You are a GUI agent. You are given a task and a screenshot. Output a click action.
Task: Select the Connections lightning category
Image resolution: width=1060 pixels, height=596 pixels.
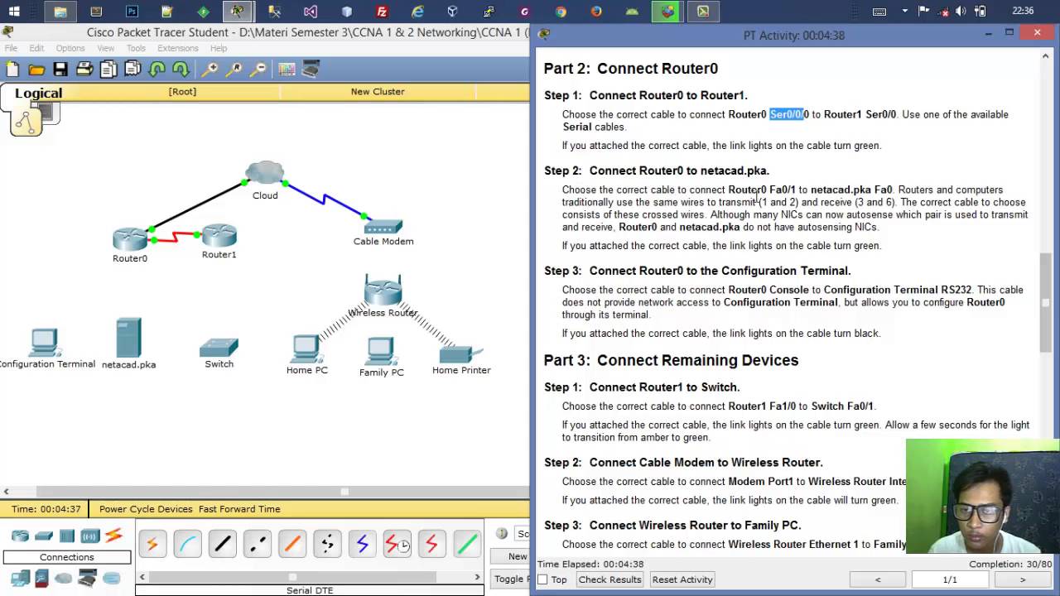[x=113, y=536]
